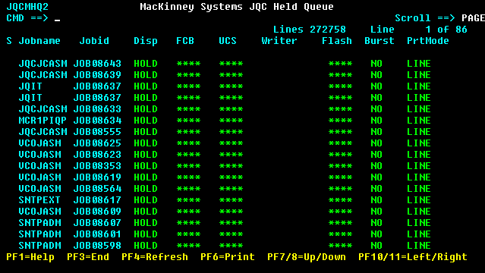Image resolution: width=485 pixels, height=273 pixels.
Task: Select job ID JOB08643
Action: (97, 64)
